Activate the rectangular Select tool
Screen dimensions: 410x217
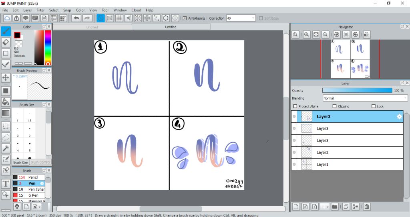[6, 126]
